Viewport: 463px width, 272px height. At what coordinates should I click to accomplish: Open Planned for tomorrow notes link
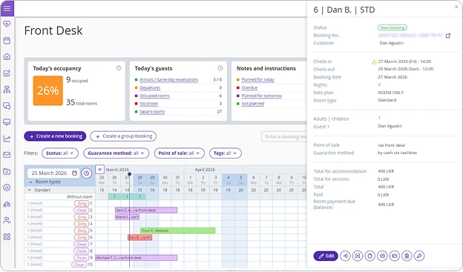tap(262, 96)
